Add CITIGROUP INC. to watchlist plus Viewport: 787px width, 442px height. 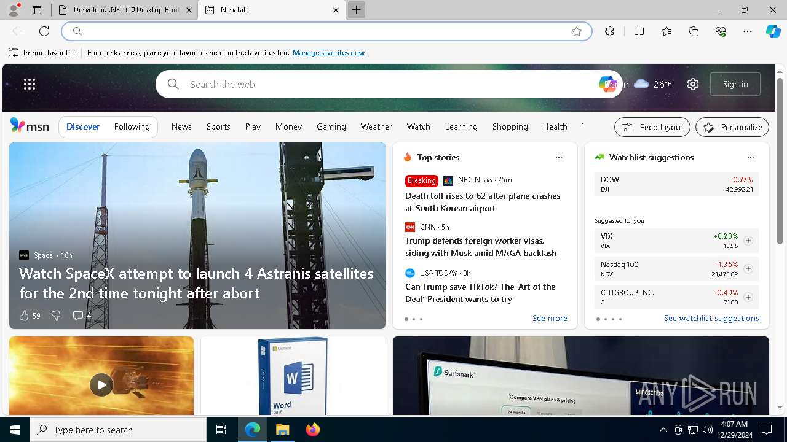[748, 297]
